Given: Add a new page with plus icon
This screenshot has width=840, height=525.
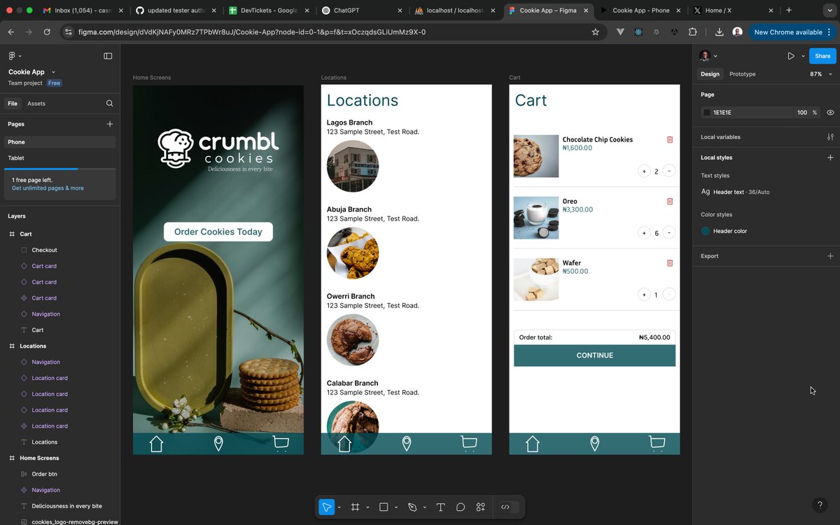Looking at the screenshot, I should pos(110,124).
